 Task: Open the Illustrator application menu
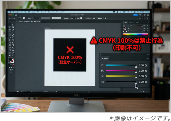click(x=16, y=12)
